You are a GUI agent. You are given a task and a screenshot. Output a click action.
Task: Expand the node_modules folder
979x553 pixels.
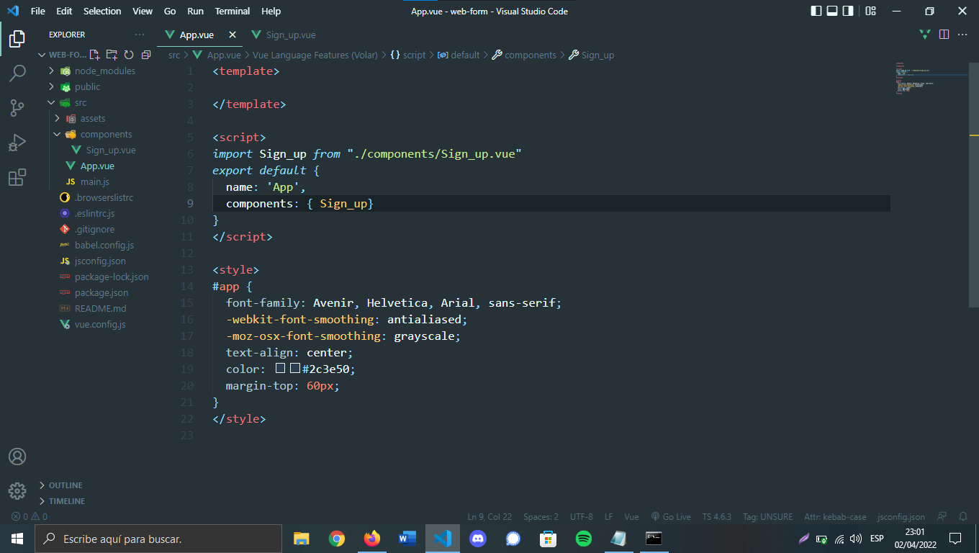[104, 71]
